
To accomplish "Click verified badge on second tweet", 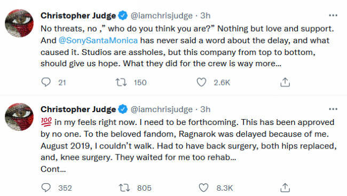I will [x=123, y=109].
